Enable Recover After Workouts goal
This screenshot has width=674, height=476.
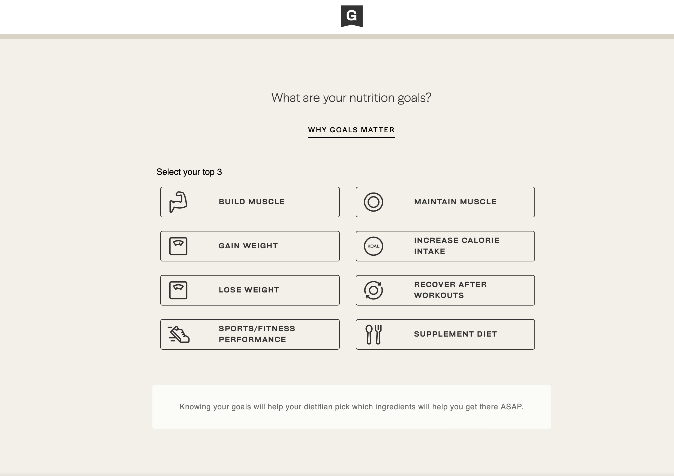(450, 290)
